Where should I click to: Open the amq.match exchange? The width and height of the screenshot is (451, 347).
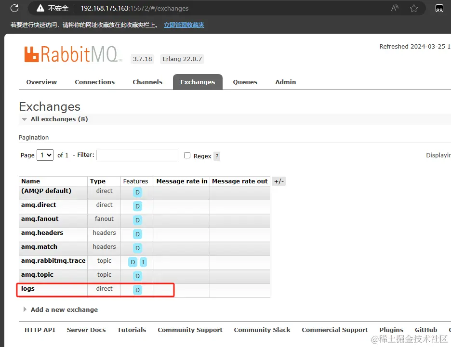coord(39,247)
